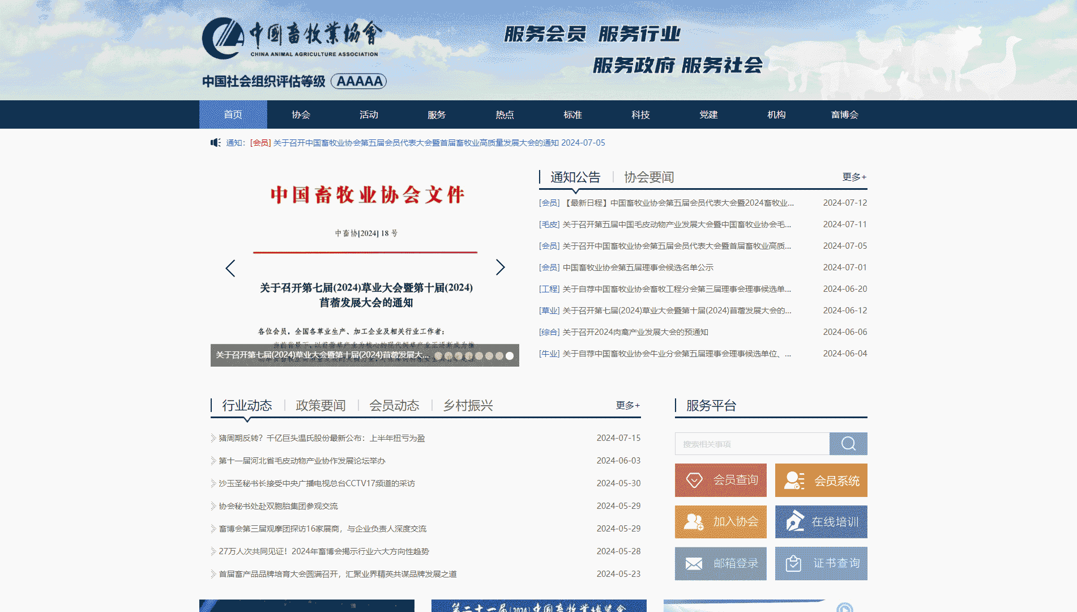Screen dimensions: 1077x612
Task: Click 更多+ beside 行业动态 section
Action: (x=628, y=405)
